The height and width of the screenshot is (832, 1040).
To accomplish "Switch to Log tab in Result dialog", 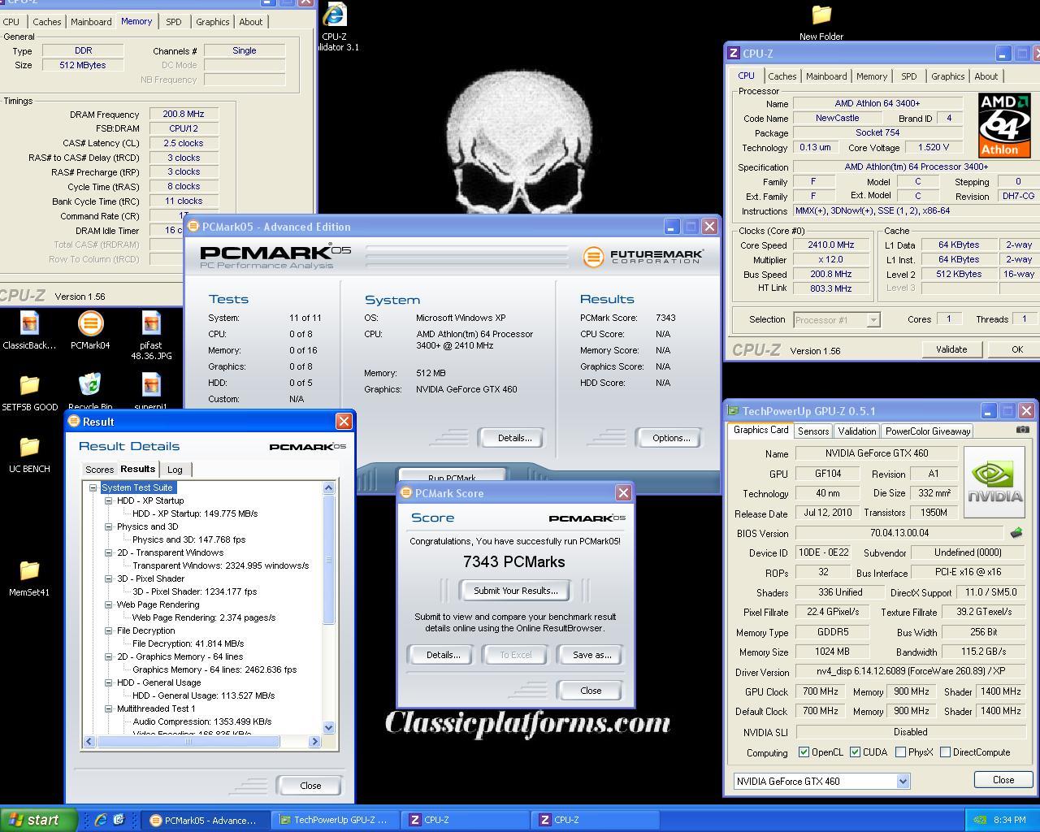I will click(x=175, y=470).
